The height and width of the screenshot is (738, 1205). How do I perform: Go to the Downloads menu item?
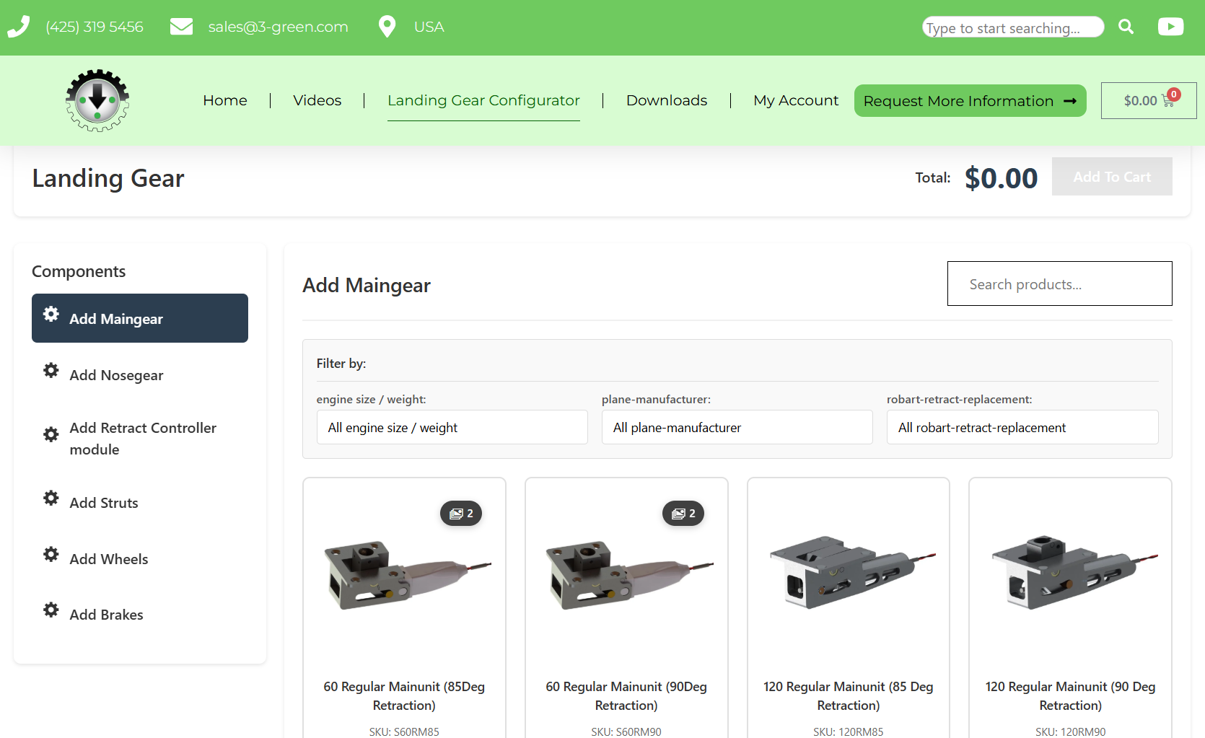point(666,100)
